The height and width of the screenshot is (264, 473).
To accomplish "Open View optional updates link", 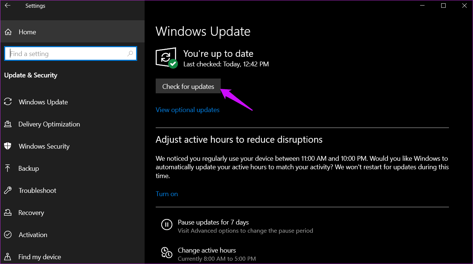I will click(187, 110).
